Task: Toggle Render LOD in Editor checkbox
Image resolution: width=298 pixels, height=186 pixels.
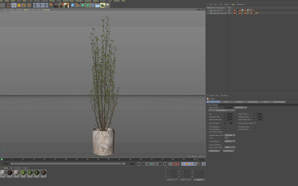Action: [255, 123]
